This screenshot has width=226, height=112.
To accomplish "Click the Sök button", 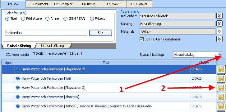I will [x=100, y=33].
